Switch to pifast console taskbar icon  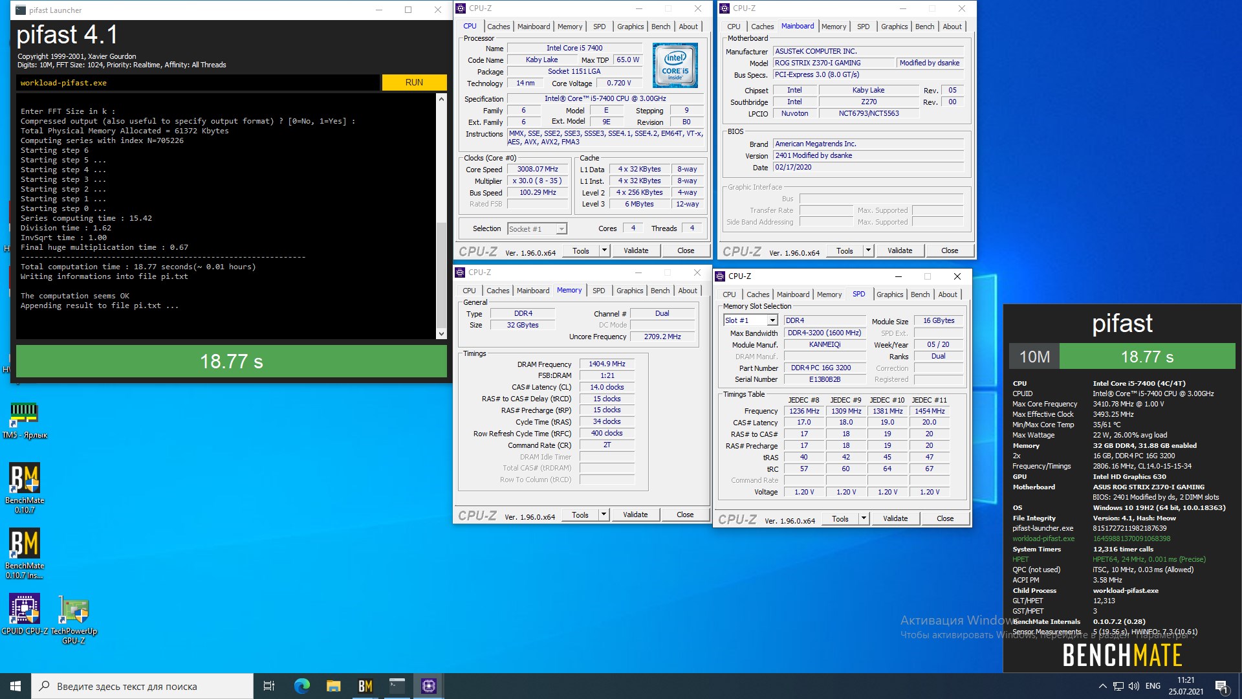(397, 686)
